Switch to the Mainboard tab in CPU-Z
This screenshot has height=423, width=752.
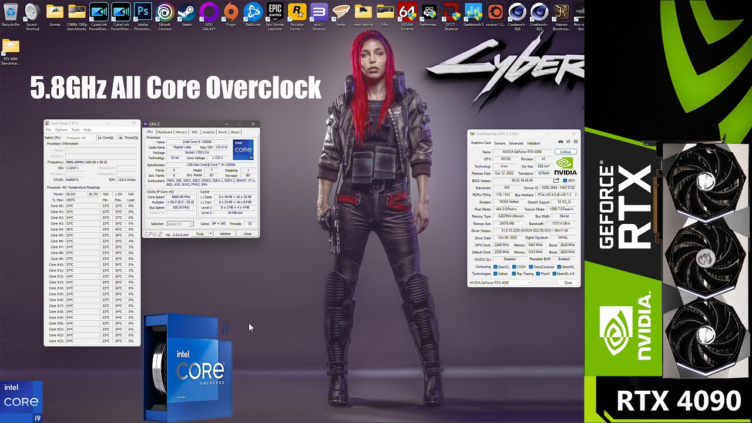click(x=164, y=132)
